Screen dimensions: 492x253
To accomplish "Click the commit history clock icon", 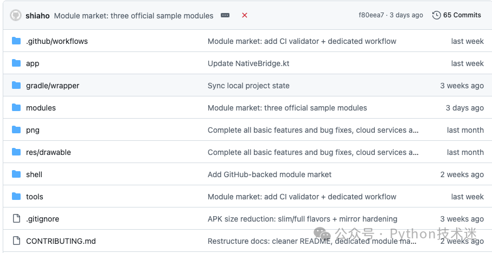I will (437, 15).
